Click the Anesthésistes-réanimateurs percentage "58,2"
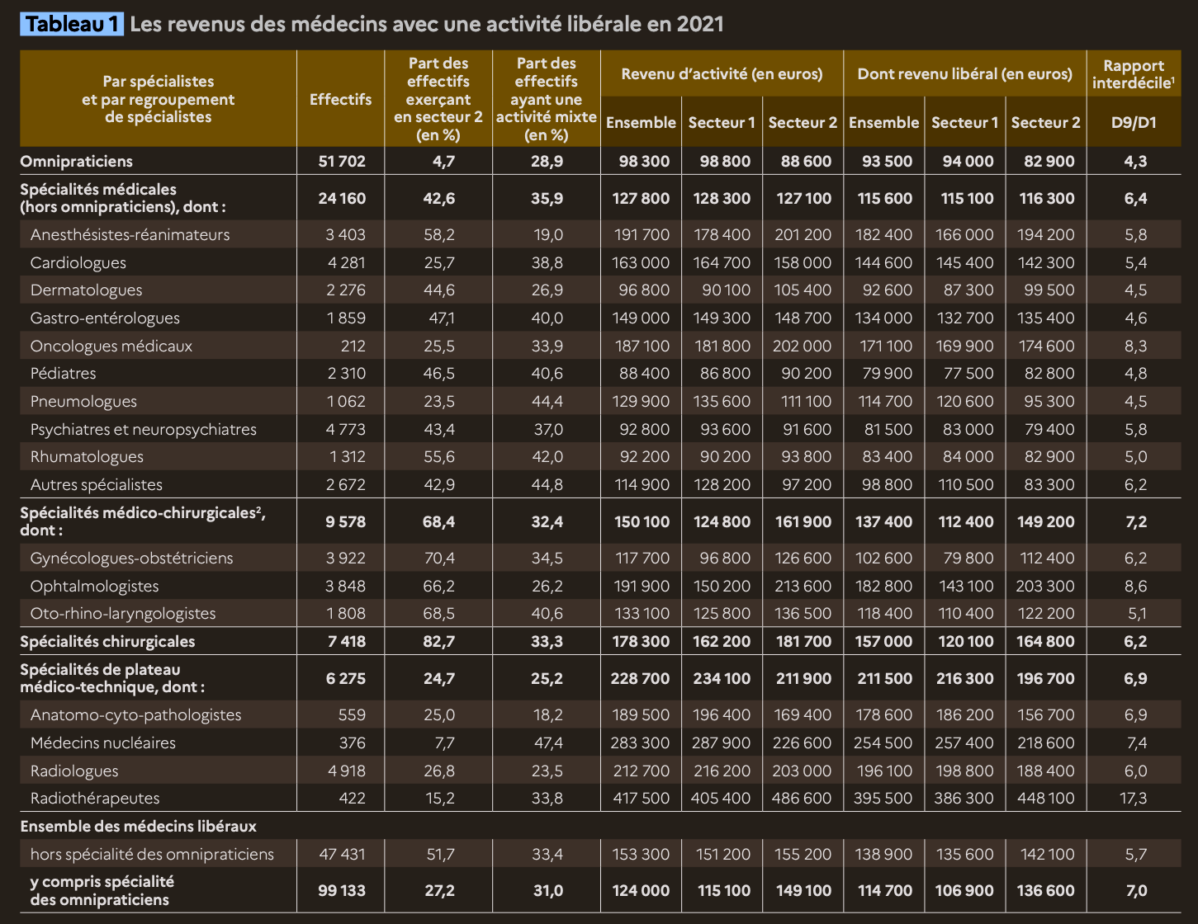 pyautogui.click(x=439, y=234)
